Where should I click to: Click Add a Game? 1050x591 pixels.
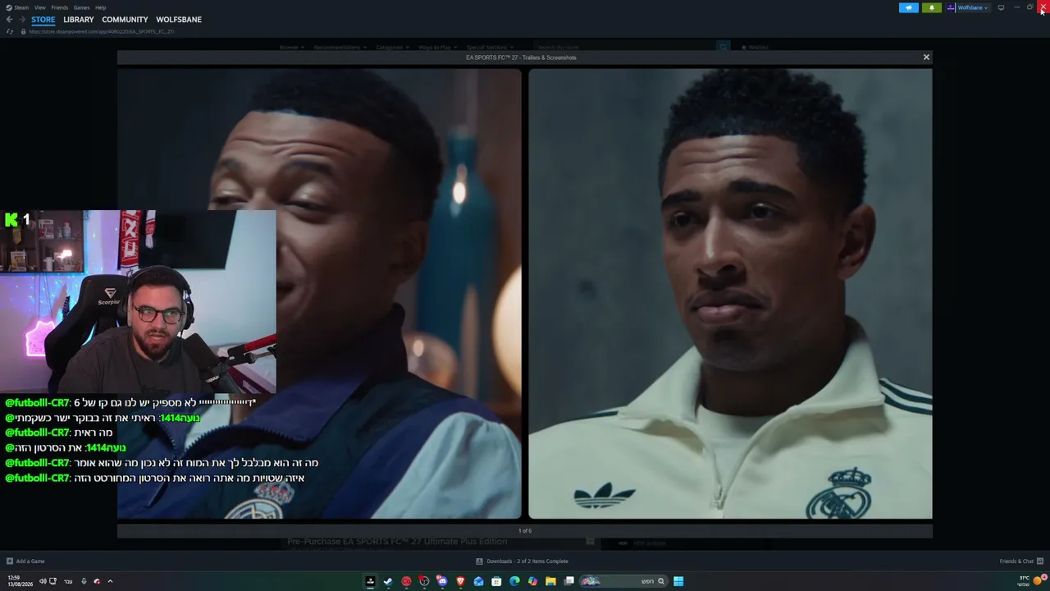point(25,561)
